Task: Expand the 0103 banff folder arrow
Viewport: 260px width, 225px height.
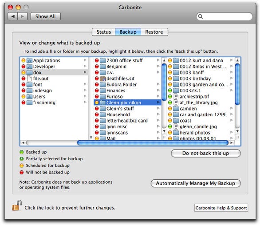Action: coord(232,72)
